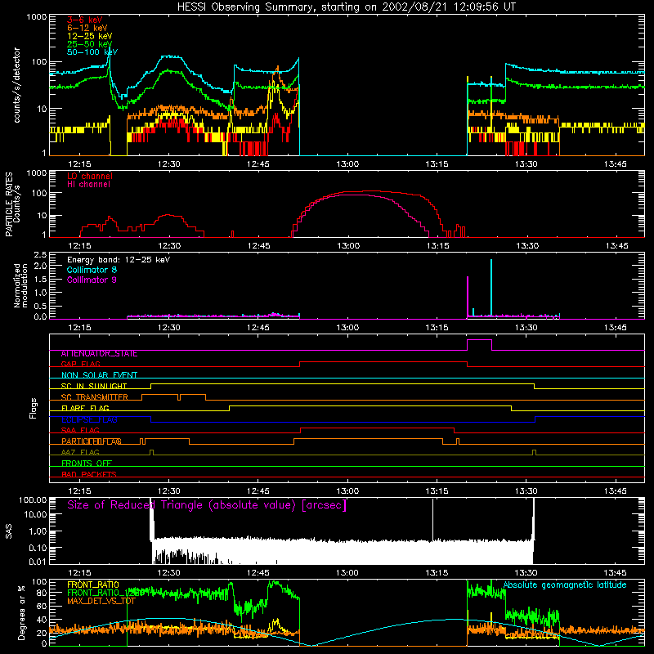
Task: Click the Degrees or % axis label
Action: [21, 612]
